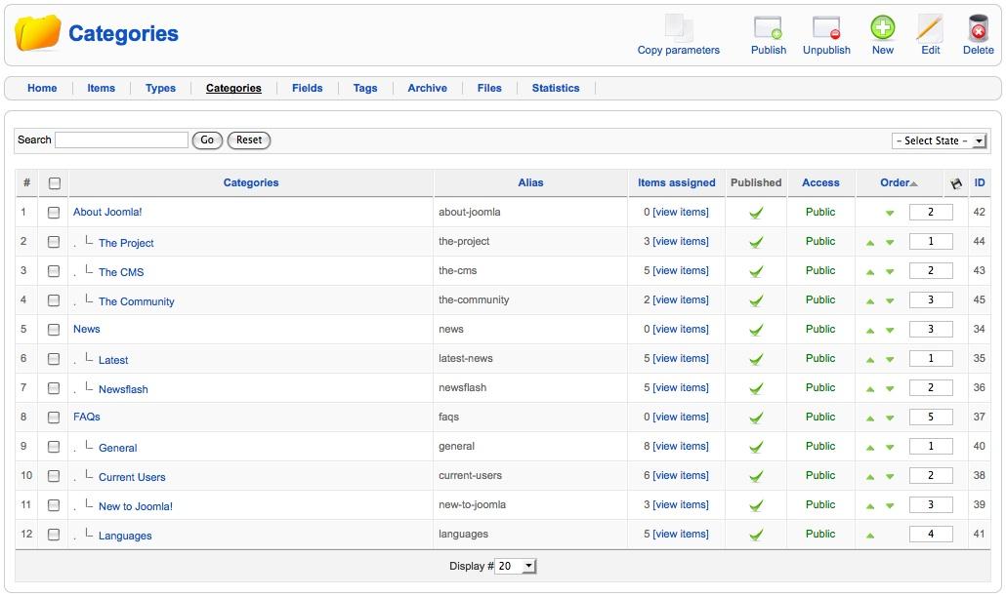Open the Archive tab
1006x597 pixels.
click(427, 89)
